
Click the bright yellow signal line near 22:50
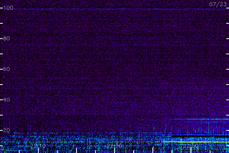196,142
